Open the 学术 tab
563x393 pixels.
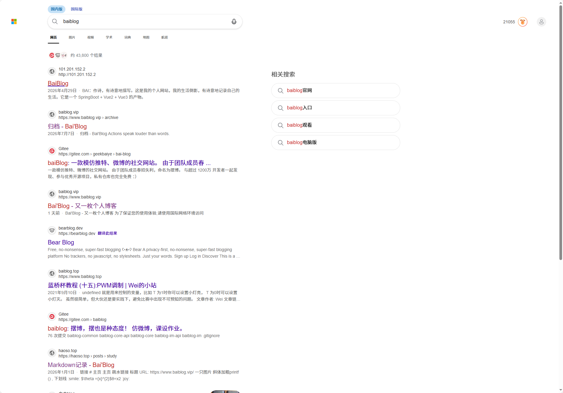click(x=109, y=37)
